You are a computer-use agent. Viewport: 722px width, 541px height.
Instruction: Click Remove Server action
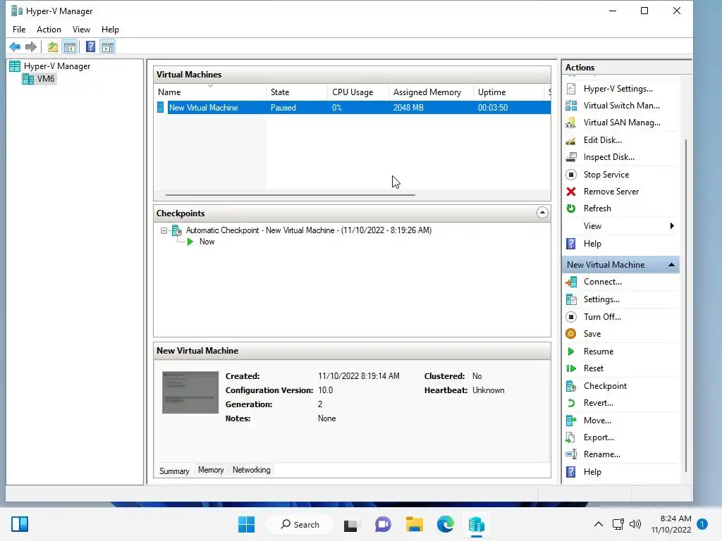pos(611,192)
